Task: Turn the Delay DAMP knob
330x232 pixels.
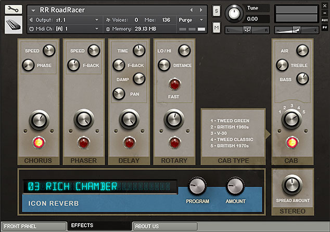Action: 139,79
